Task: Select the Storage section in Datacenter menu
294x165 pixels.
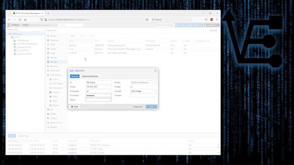Action: tap(54, 62)
